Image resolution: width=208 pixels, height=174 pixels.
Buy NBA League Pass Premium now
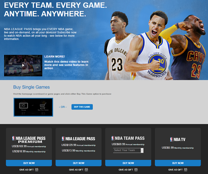point(29,163)
